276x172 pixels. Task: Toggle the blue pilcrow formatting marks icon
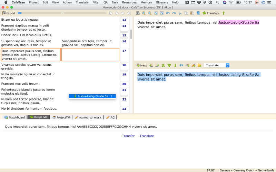pos(198,13)
